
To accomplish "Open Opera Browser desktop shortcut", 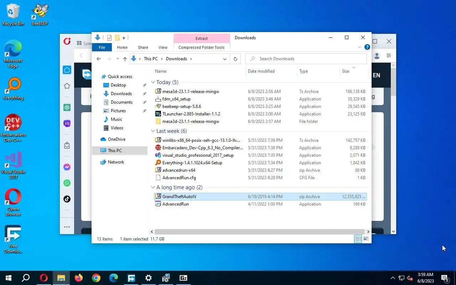I will pyautogui.click(x=13, y=202).
